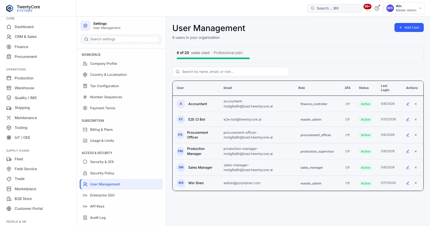Click the Sales Manager Active status badge

pos(365,167)
